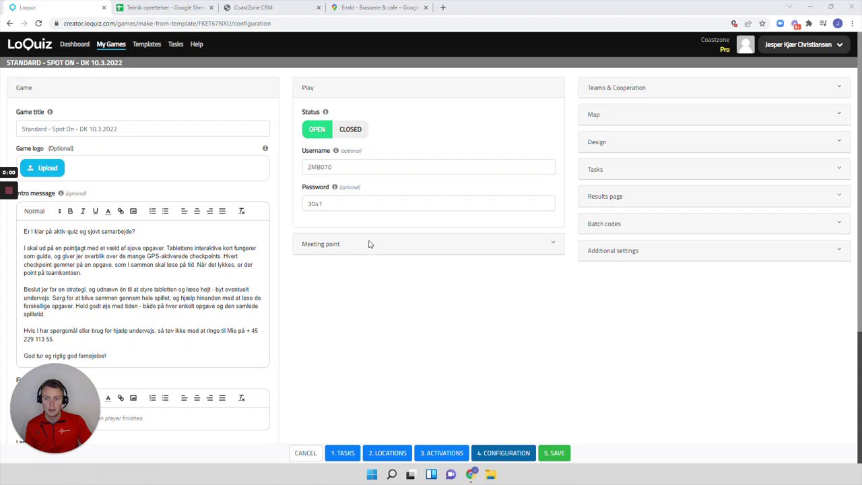Click the Game logo info icon

265,148
